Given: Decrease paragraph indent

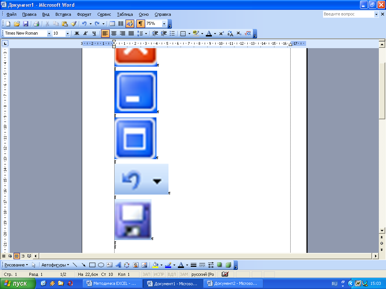Looking at the screenshot, I should pyautogui.click(x=155, y=33).
